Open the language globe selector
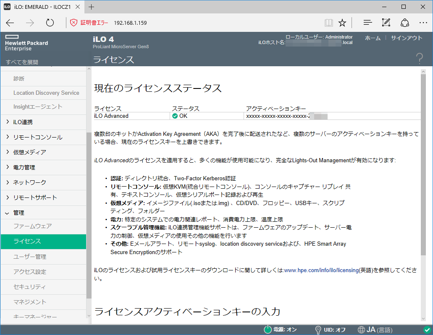 (x=361, y=330)
